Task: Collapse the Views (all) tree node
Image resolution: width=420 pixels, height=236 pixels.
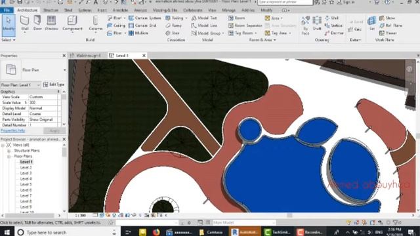Action: pyautogui.click(x=3, y=145)
